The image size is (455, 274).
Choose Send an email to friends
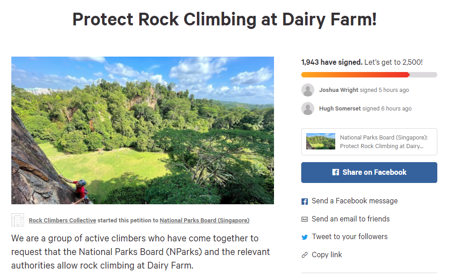pos(351,219)
